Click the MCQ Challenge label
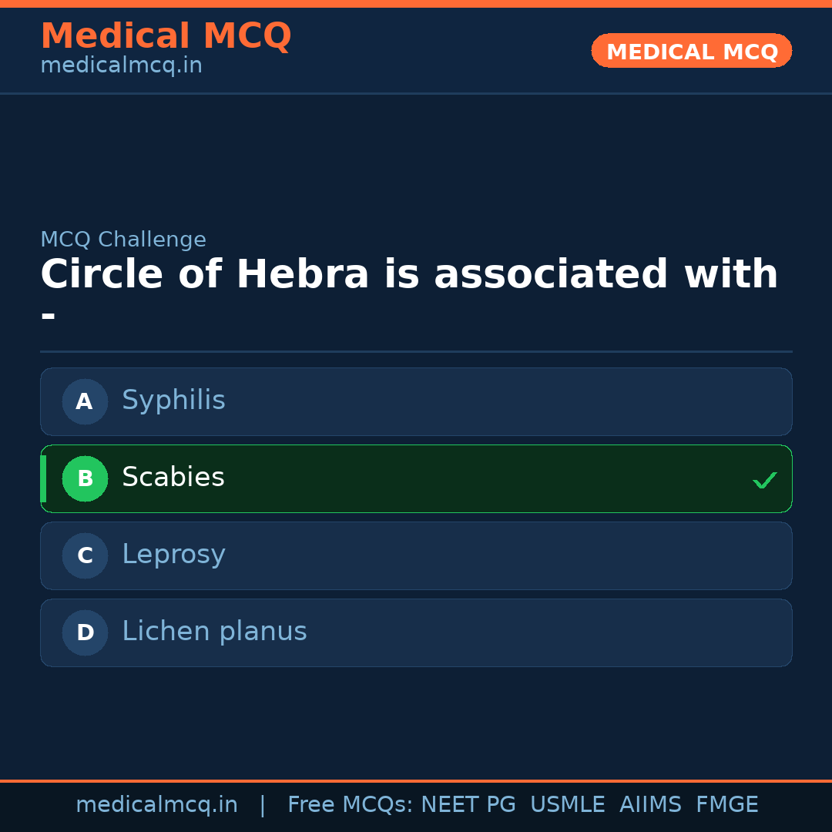The image size is (832, 832). point(123,240)
